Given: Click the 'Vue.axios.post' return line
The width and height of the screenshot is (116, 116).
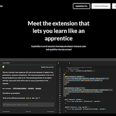Looking at the screenshot, I should click(x=84, y=101).
